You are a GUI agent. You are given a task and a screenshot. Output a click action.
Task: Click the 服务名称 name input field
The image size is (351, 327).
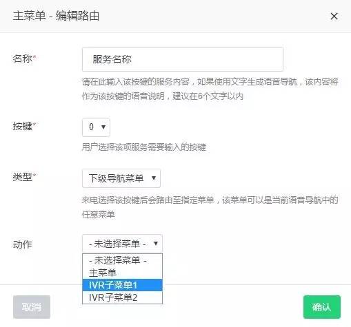[183, 59]
